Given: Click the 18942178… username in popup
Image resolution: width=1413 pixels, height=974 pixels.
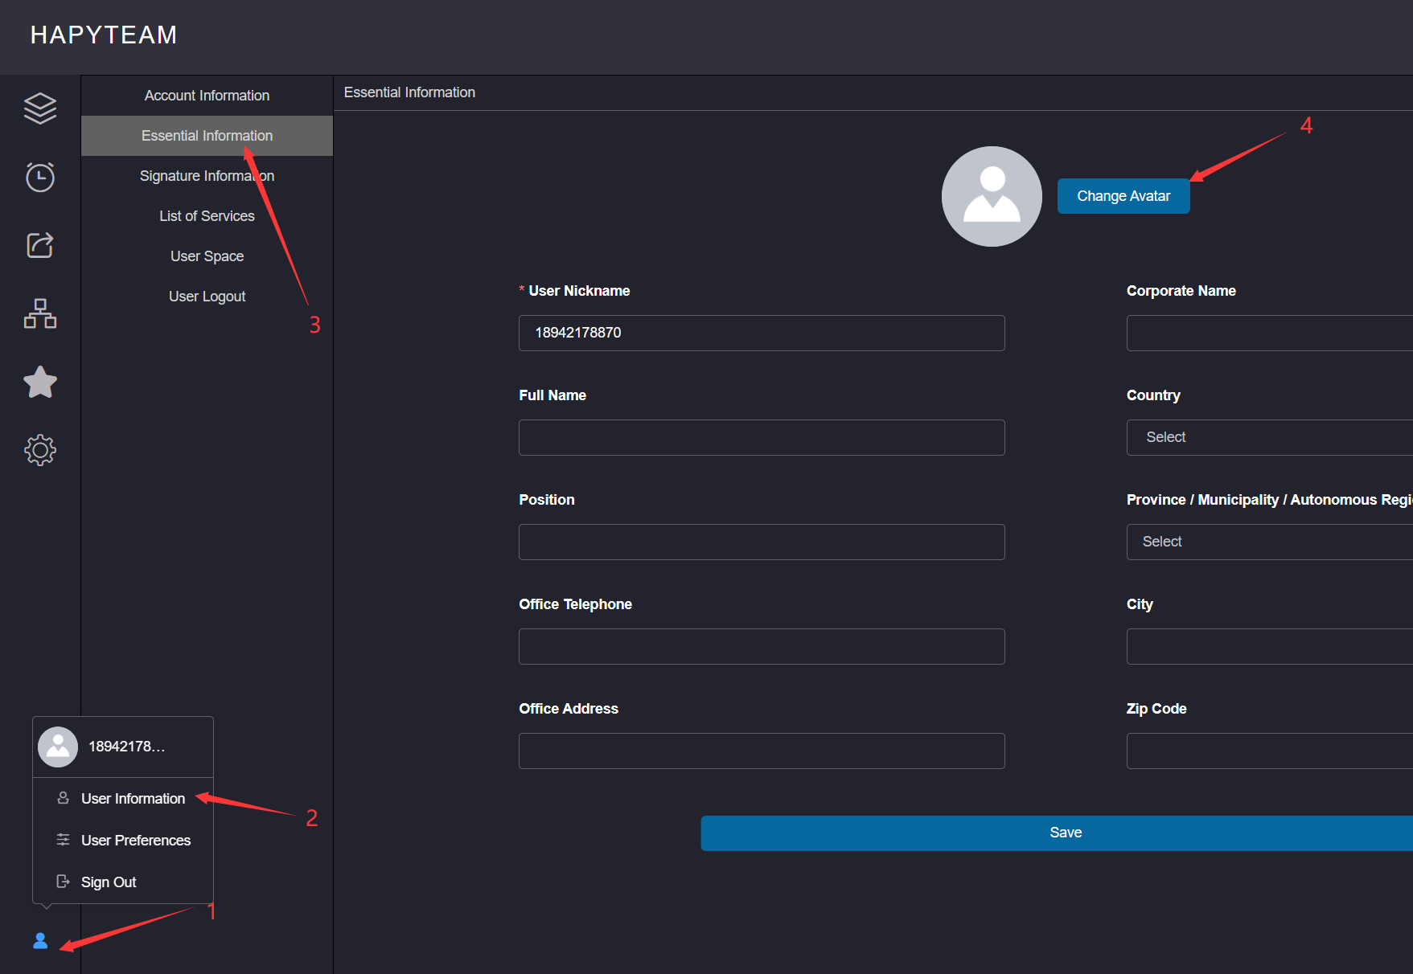Looking at the screenshot, I should point(126,747).
